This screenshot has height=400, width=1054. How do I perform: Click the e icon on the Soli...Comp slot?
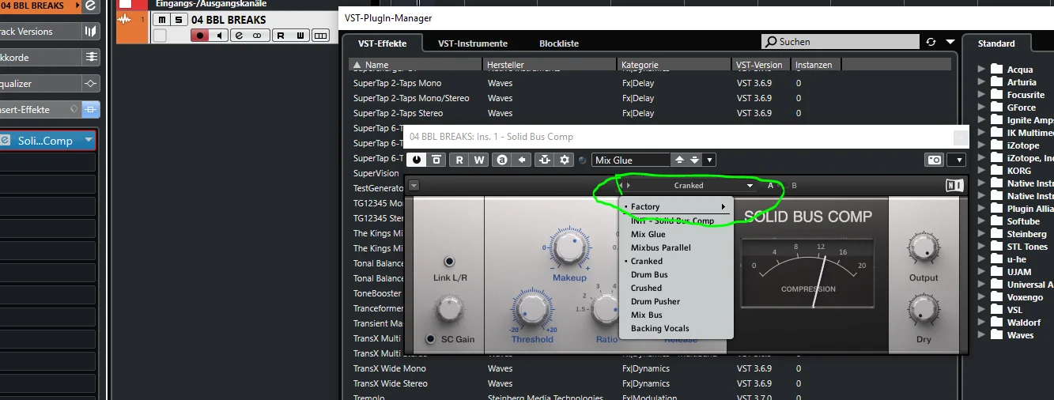pyautogui.click(x=6, y=141)
